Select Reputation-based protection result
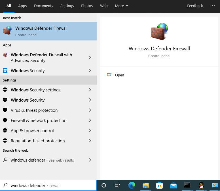Screen dimensions: 220x191 pos(48,141)
